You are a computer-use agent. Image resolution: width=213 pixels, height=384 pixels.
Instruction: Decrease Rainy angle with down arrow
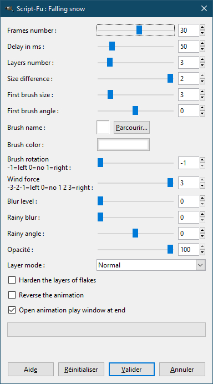coord(202,236)
